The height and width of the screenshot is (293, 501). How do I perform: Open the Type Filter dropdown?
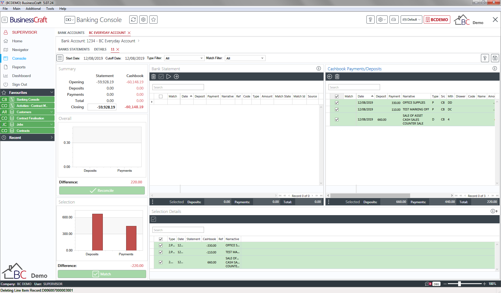(184, 58)
